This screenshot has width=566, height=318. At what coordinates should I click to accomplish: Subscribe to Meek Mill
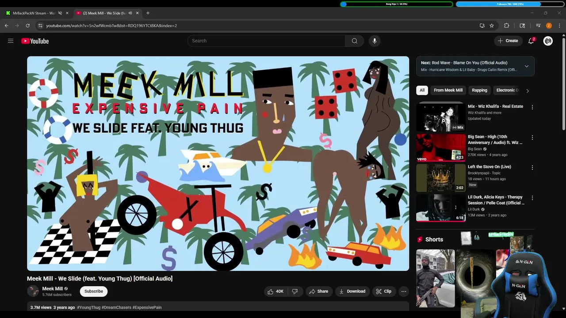94,291
